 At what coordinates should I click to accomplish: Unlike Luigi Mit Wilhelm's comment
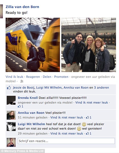click(67, 133)
